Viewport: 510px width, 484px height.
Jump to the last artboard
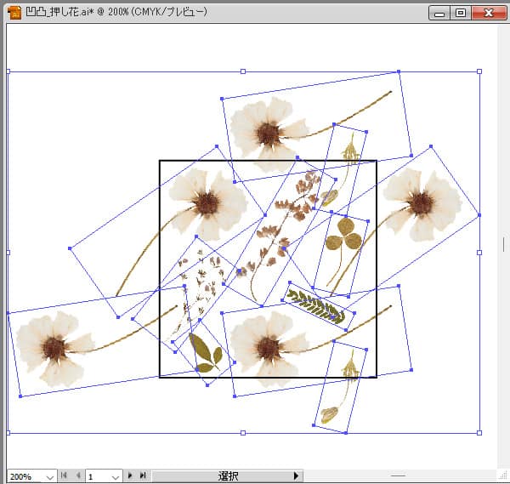[x=143, y=476]
